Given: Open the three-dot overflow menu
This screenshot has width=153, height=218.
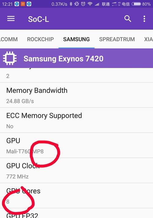Looking at the screenshot, I should coord(144,19).
